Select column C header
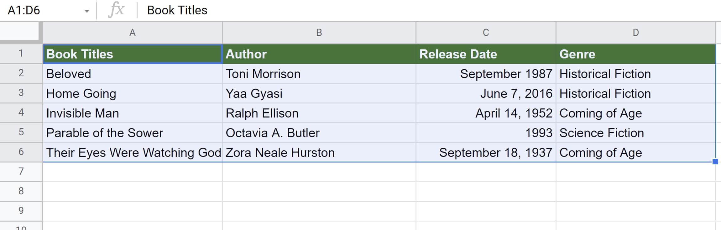The width and height of the screenshot is (721, 230). 486,32
